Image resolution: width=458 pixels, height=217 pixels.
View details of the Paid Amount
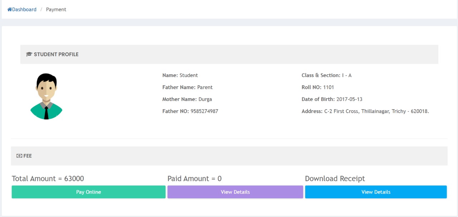(x=235, y=192)
